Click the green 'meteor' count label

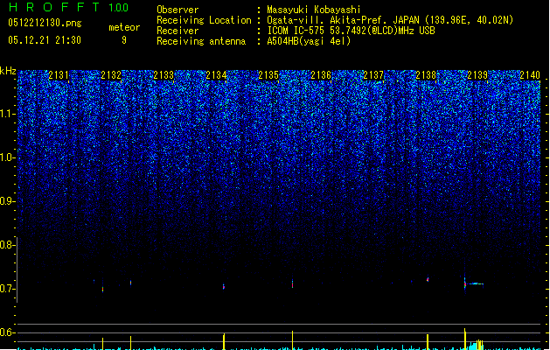tap(124, 27)
